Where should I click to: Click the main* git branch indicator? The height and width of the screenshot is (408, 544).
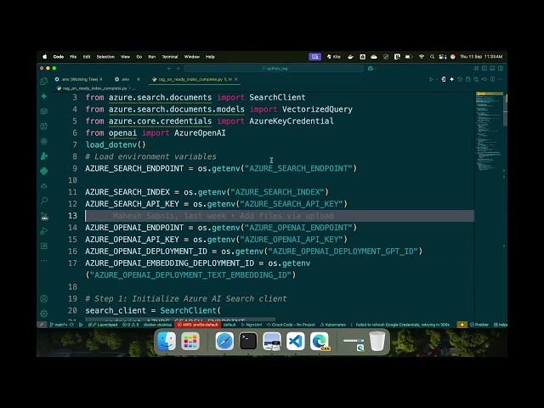tap(59, 325)
